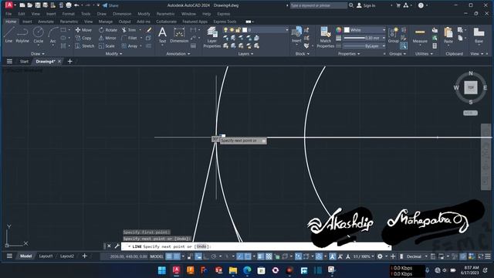The image size is (494, 278).
Task: Click the Trim tool
Action: pos(129,30)
